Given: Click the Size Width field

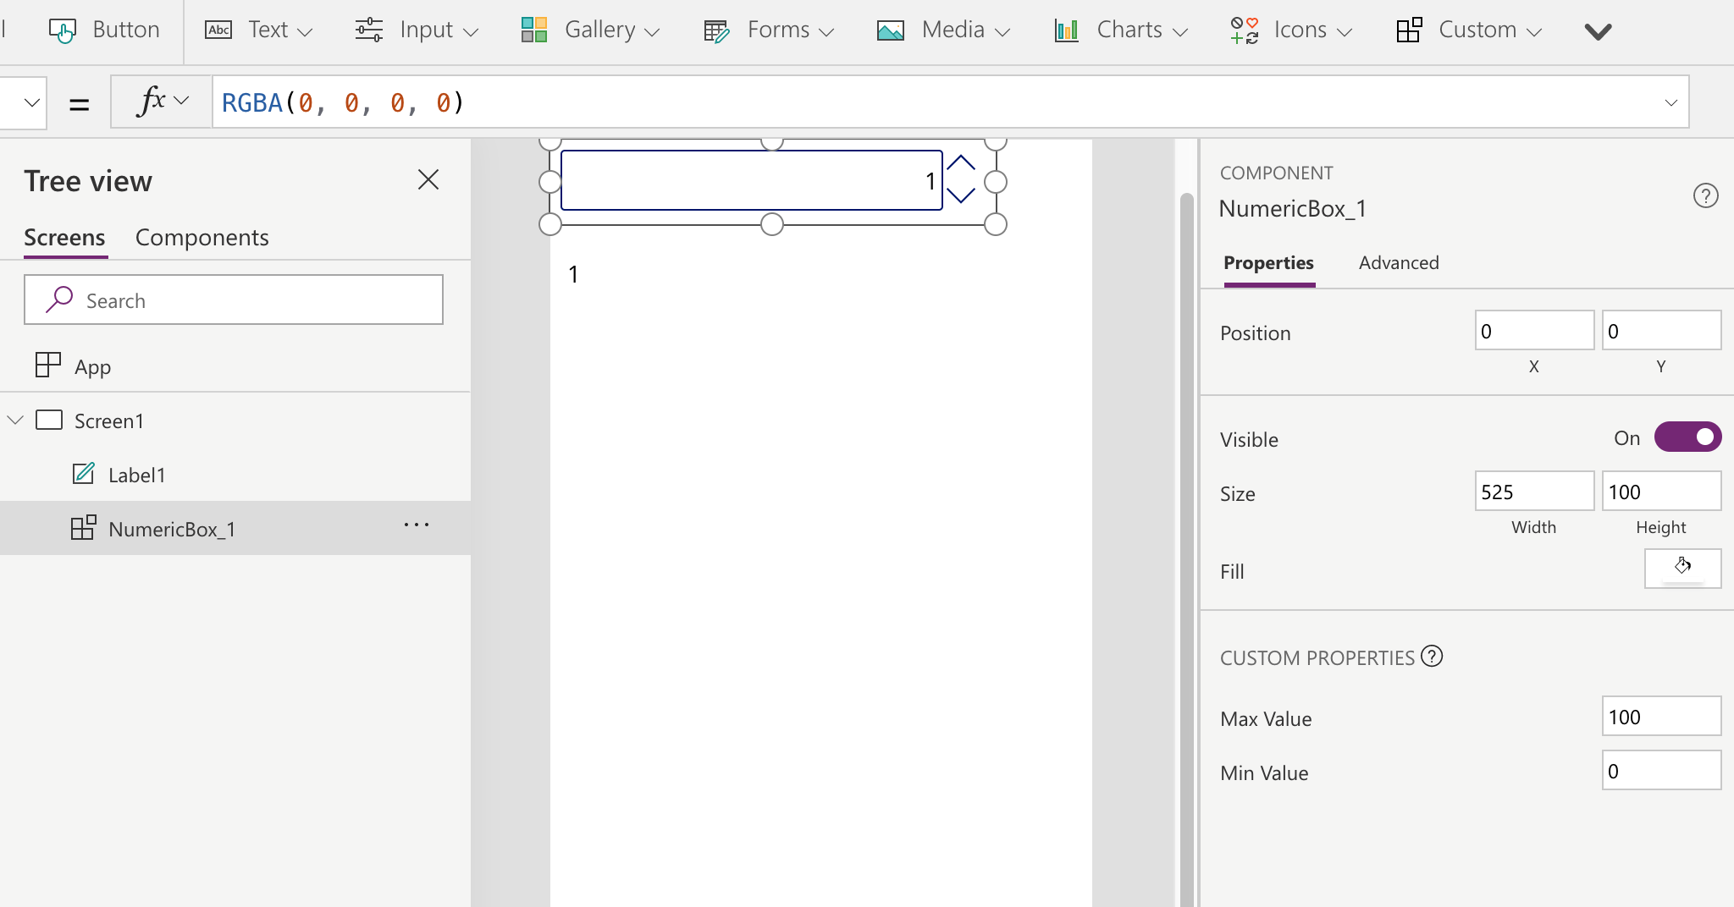Looking at the screenshot, I should click(x=1534, y=491).
